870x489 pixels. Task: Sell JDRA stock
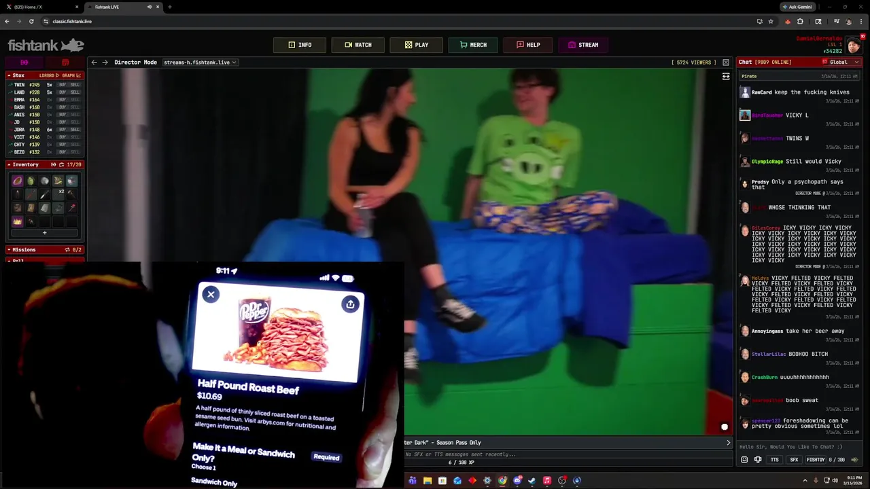tap(75, 130)
